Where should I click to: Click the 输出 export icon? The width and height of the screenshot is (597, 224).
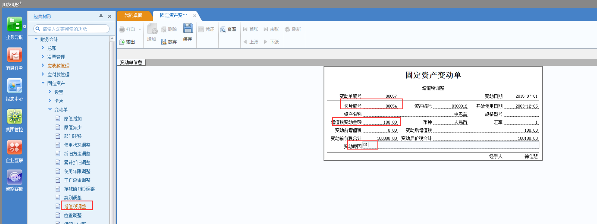(122, 42)
